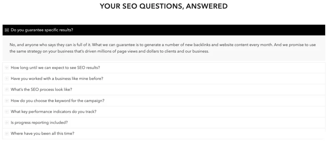Collapse the 'Do you guarantee specific results?' section

click(x=42, y=30)
